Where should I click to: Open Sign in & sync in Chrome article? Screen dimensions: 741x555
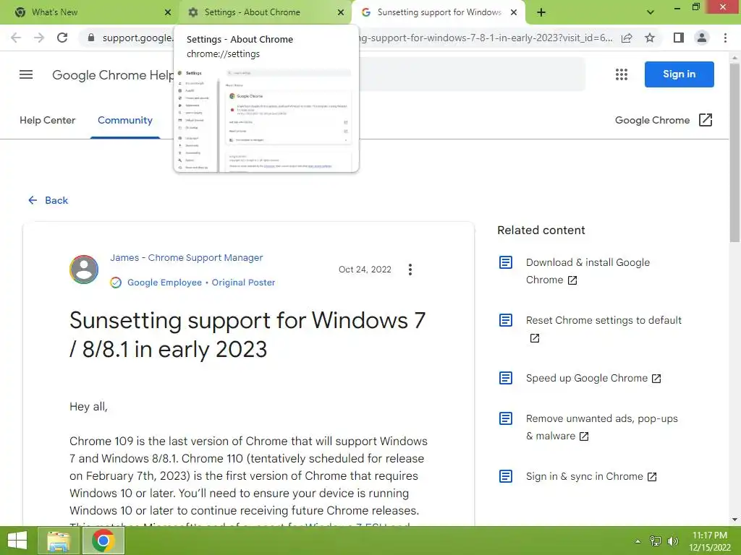(591, 477)
